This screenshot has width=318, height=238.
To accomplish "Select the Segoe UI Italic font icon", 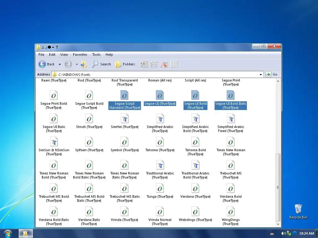I will coord(54,118).
